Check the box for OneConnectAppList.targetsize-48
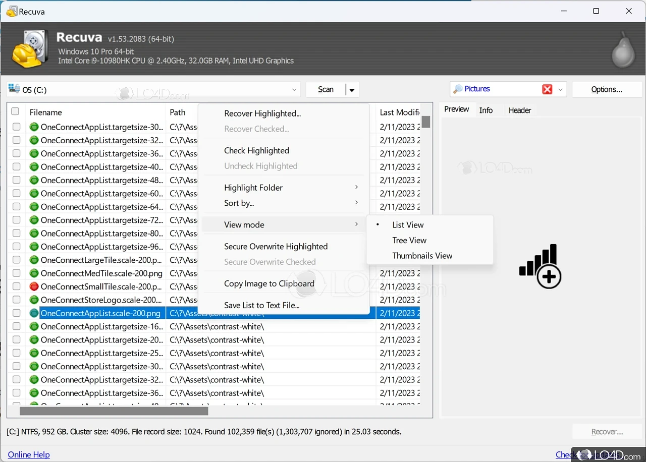 pos(17,180)
